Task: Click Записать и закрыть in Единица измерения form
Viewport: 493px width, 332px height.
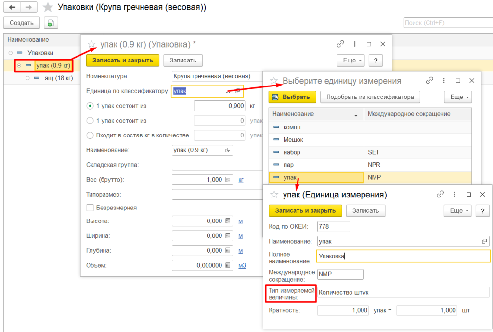Action: coord(305,211)
